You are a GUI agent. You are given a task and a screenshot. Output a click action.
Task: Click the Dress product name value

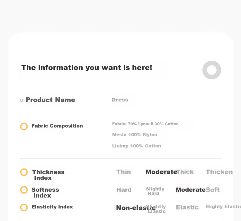(x=120, y=100)
